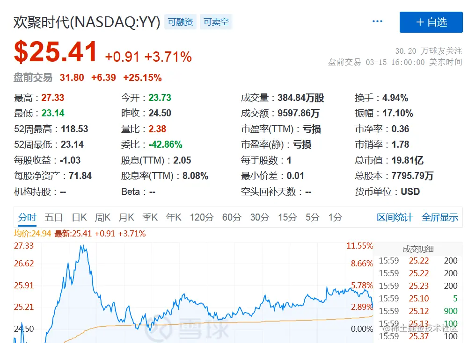468x343 pixels.
Task: Switch to the 60分 chart tab
Action: click(232, 217)
